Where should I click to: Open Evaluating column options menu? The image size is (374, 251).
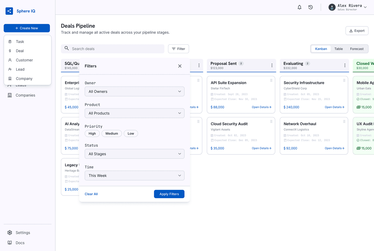tap(345, 65)
